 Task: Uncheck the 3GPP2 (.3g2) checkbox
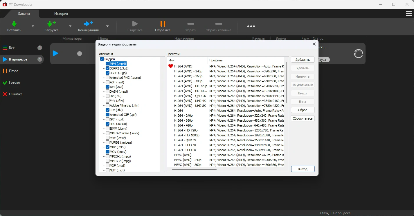click(x=108, y=68)
